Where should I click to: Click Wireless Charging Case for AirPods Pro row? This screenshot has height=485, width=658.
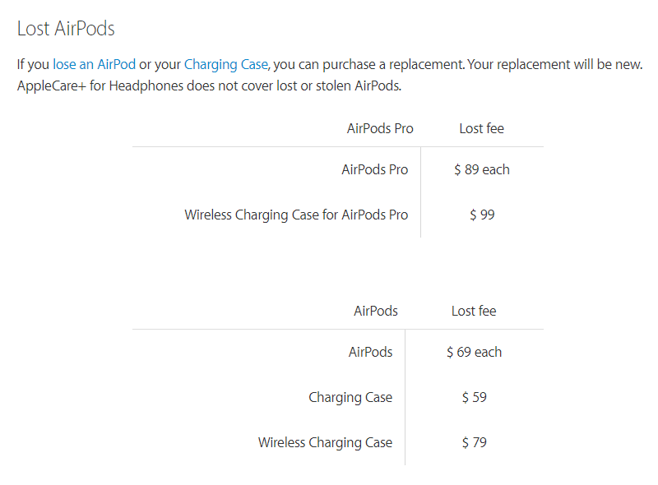(x=296, y=215)
